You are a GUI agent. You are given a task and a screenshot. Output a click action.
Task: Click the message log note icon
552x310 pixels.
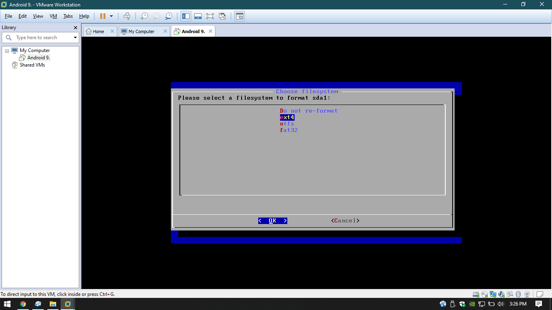[x=540, y=294]
